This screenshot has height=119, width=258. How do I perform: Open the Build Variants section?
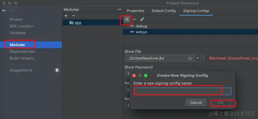click(22, 58)
